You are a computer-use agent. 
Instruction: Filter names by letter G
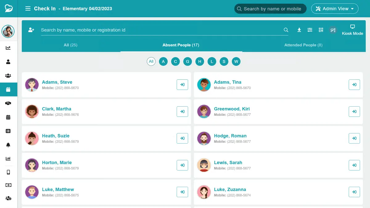(187, 62)
